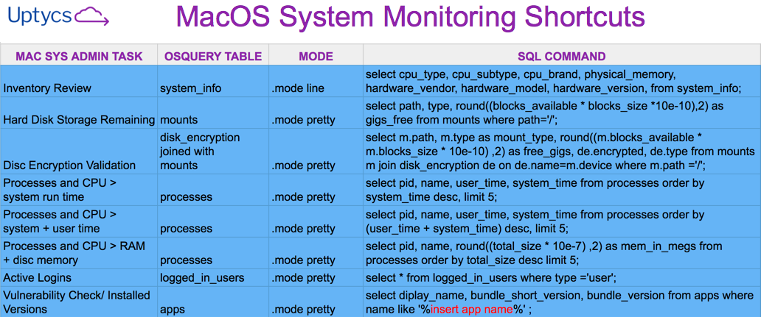Image resolution: width=761 pixels, height=317 pixels.
Task: Click the red insert app name placeholder
Action: click(471, 309)
